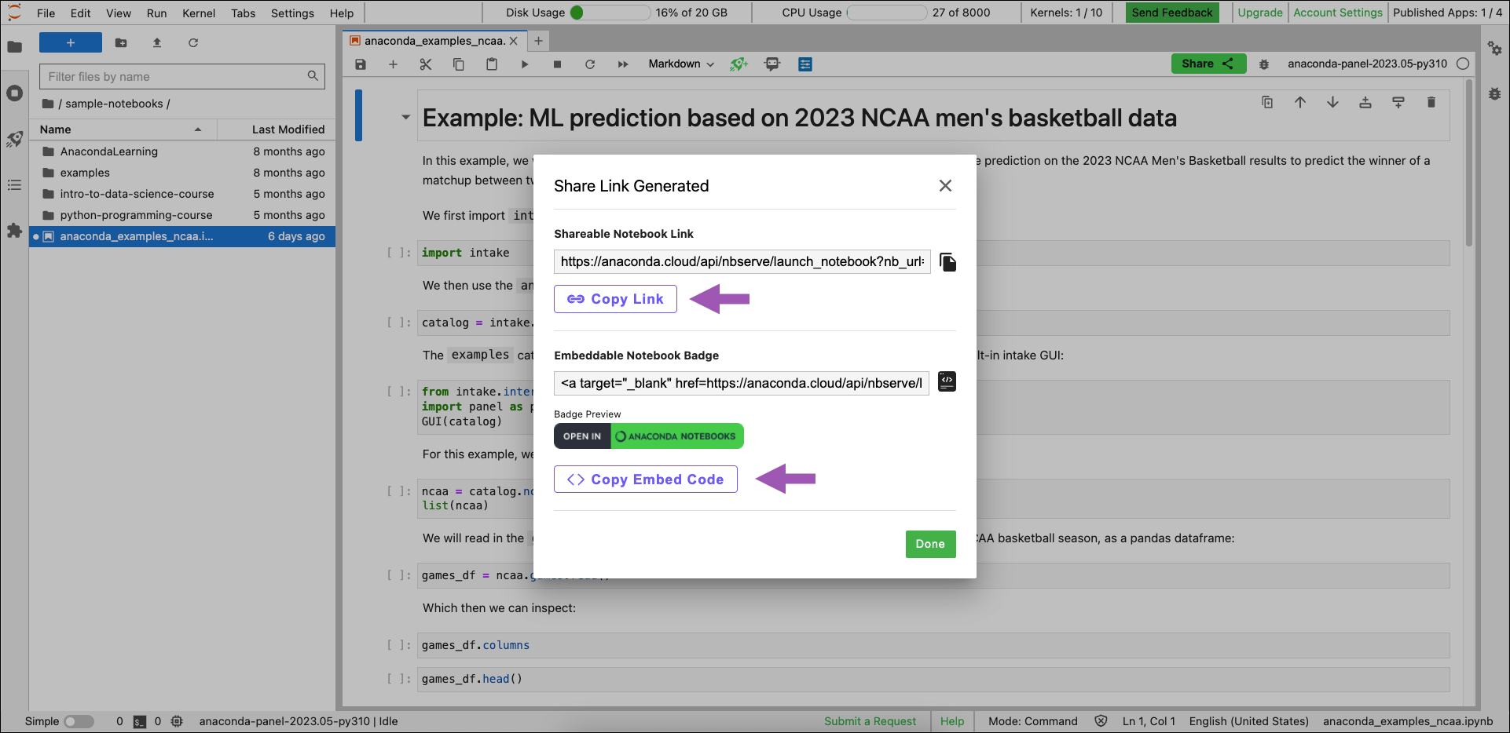Collapse the heading cell with the caret

coord(406,118)
